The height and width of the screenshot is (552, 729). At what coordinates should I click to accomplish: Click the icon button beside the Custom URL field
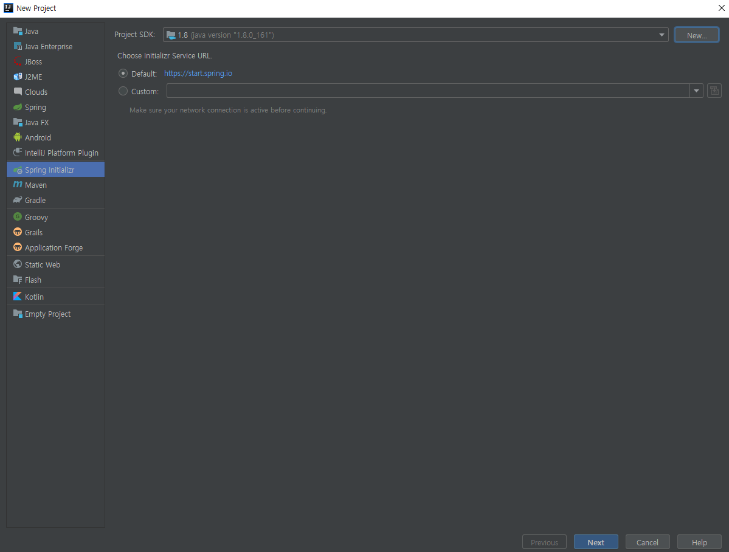714,91
